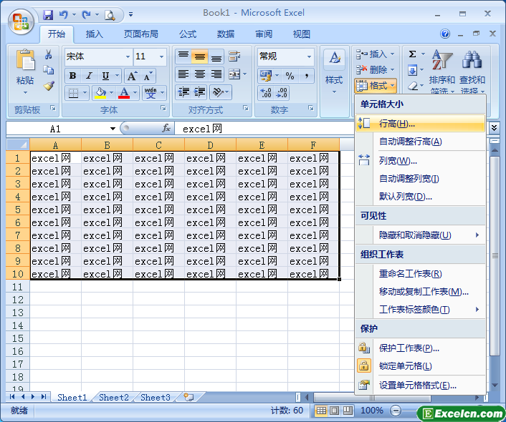Click the Percent Style button
The image size is (506, 422).
pos(290,76)
